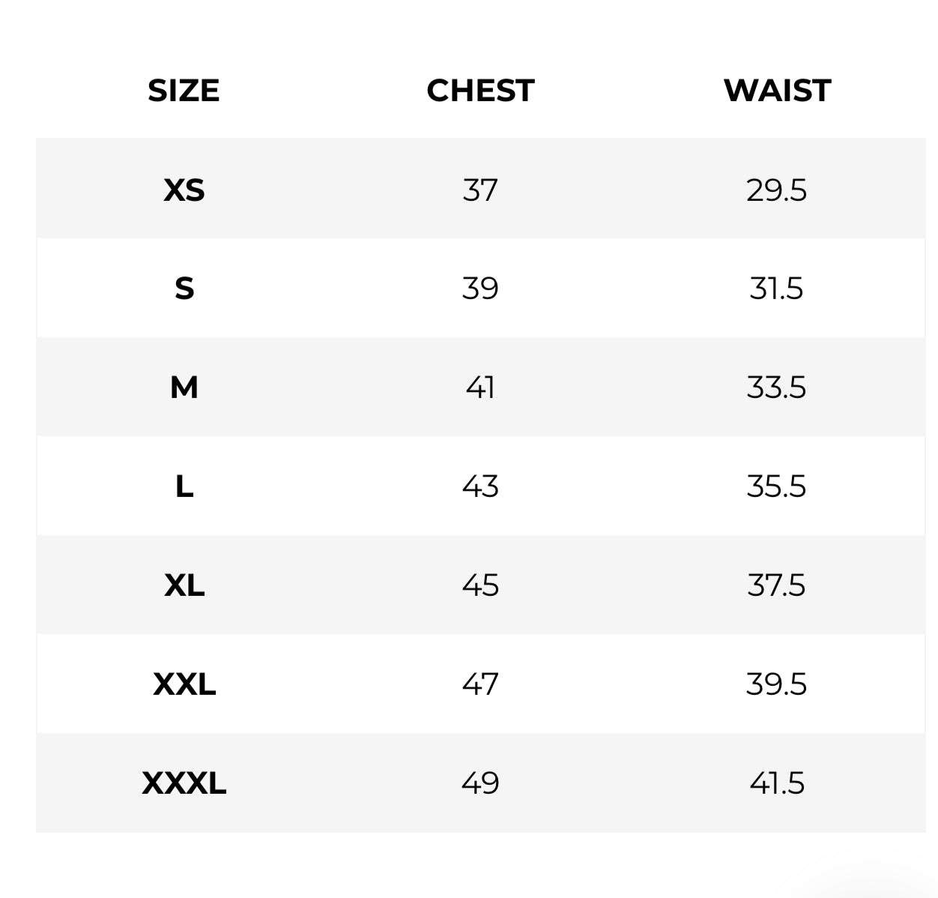This screenshot has width=938, height=898.
Task: Click waist value 39.5
Action: pos(776,684)
